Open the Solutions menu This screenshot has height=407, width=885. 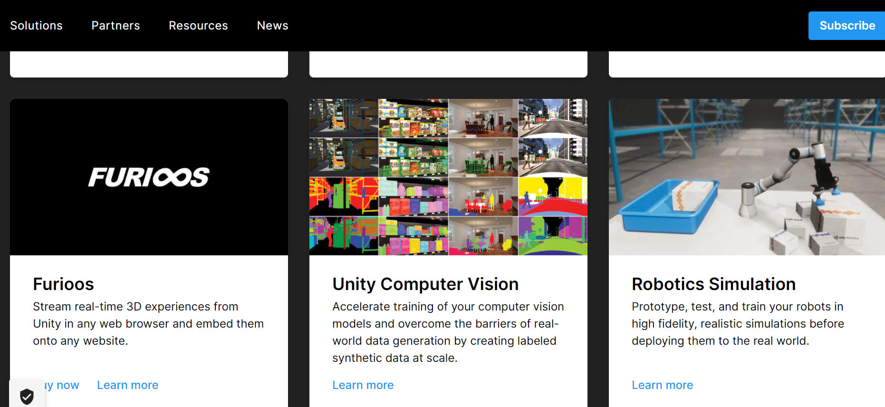point(36,26)
